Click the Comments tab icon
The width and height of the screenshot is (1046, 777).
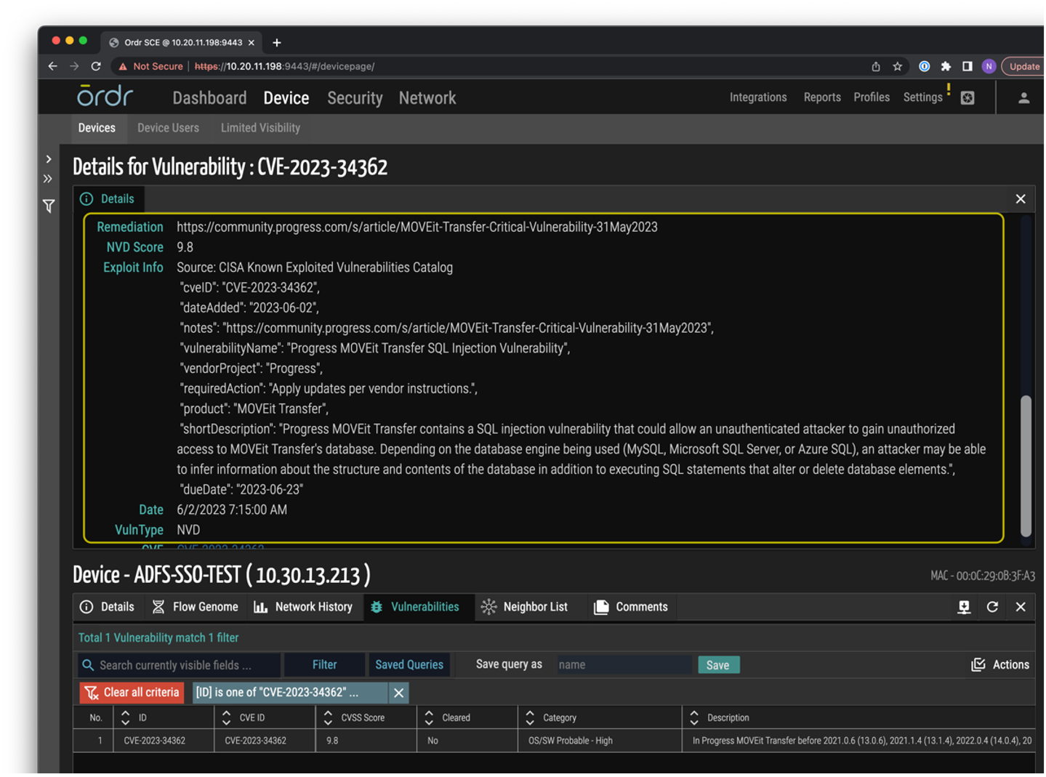(602, 607)
